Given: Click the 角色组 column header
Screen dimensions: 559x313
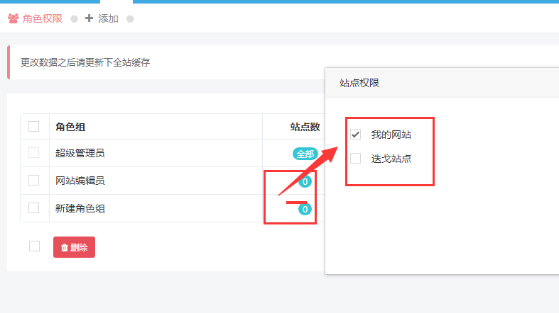Looking at the screenshot, I should (x=70, y=127).
